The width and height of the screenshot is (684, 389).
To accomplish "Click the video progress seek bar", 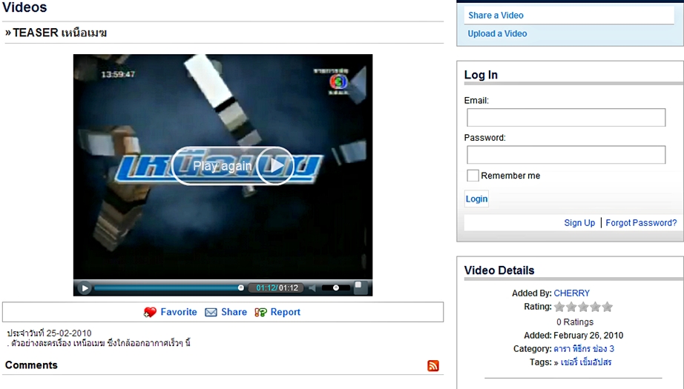I will [168, 288].
